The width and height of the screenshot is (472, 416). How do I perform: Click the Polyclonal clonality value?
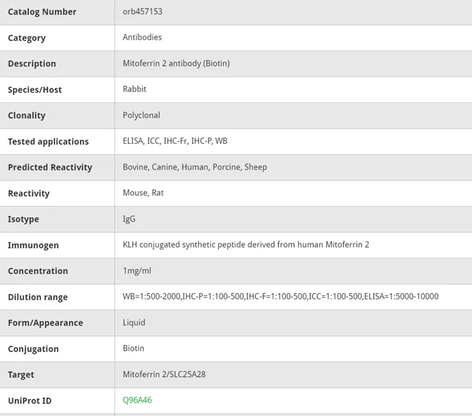click(x=141, y=115)
